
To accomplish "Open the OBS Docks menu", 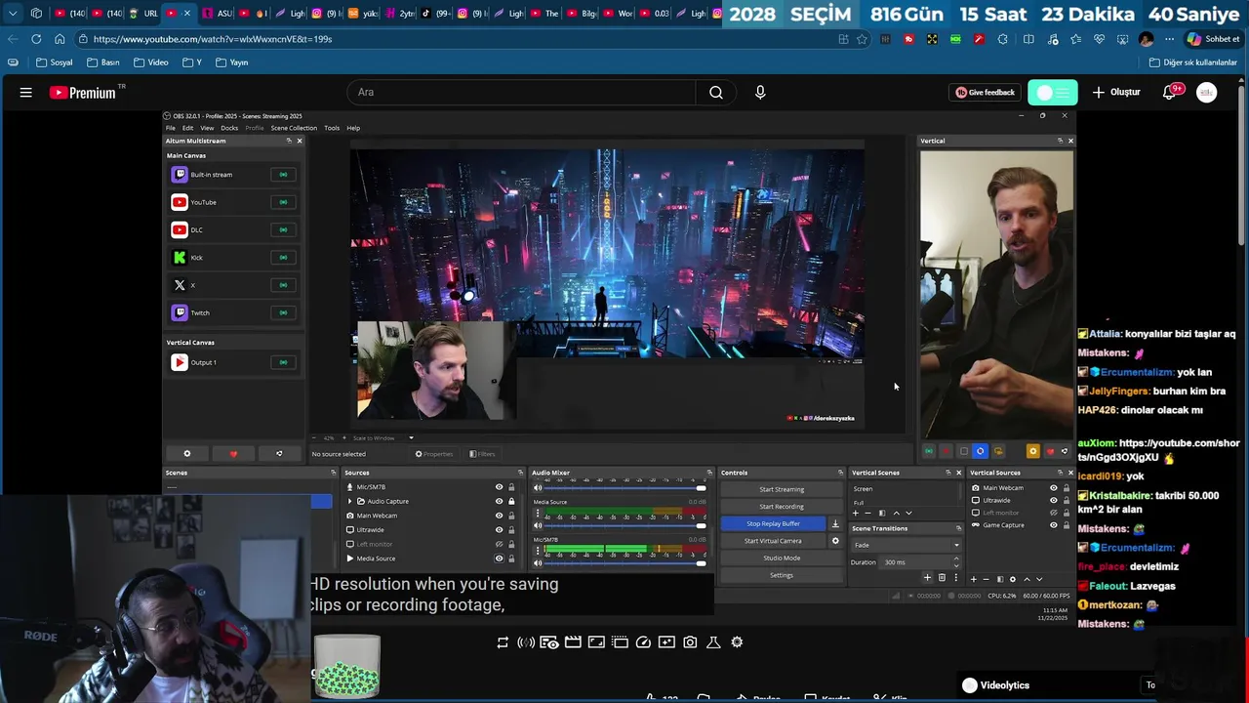I will coord(229,128).
